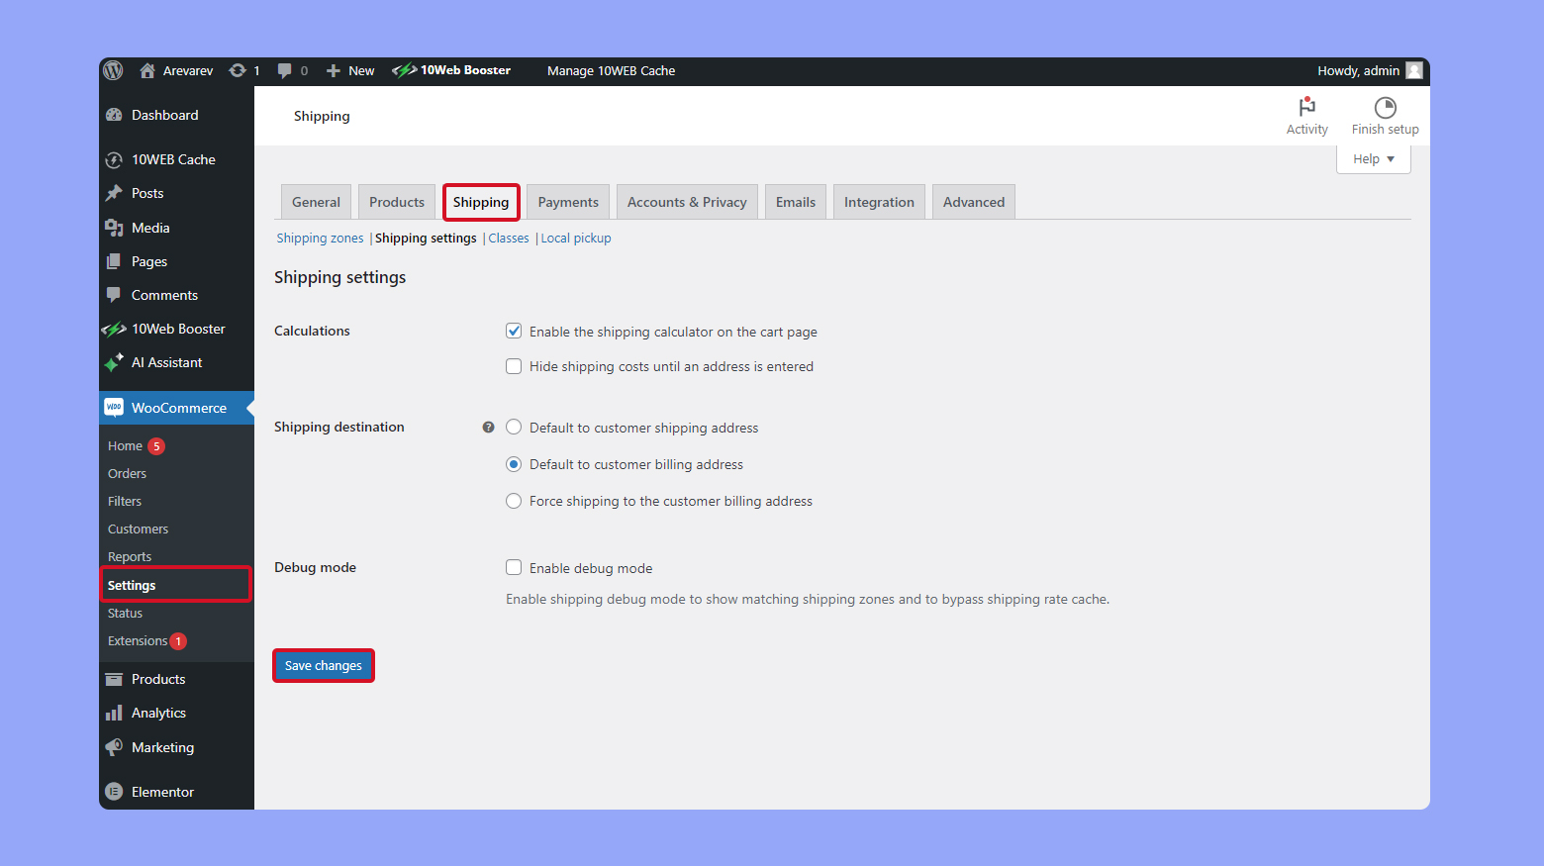Open the comments bubble in the admin bar
Viewport: 1544px width, 866px height.
285,70
